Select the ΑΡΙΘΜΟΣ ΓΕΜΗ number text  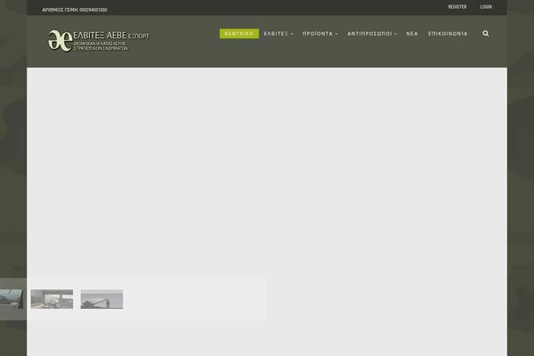coord(75,10)
